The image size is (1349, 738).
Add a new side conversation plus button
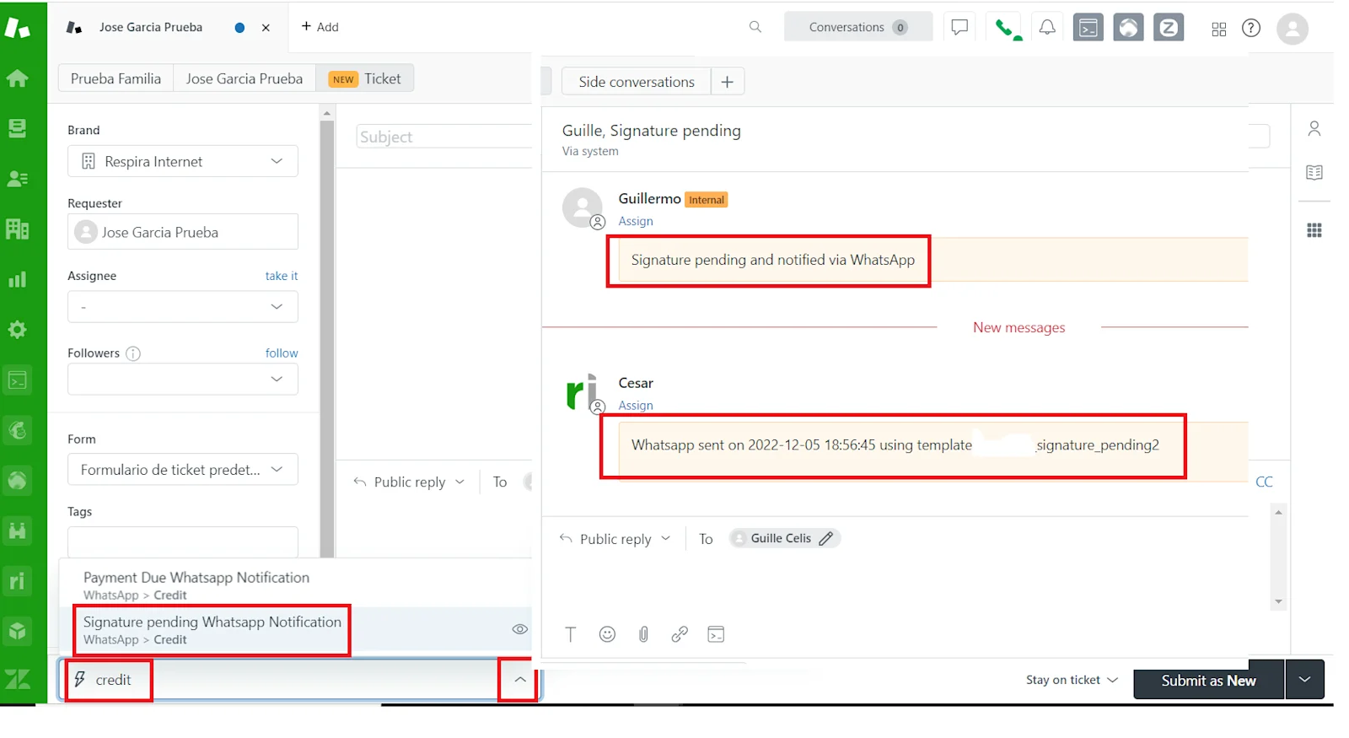tap(728, 82)
